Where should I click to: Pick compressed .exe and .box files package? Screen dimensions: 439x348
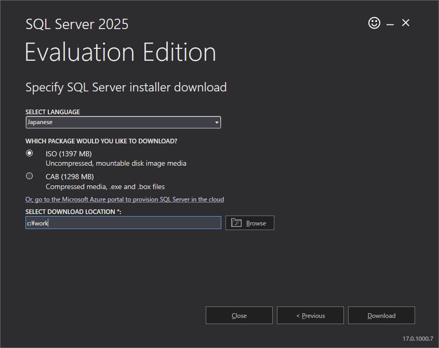tap(30, 176)
